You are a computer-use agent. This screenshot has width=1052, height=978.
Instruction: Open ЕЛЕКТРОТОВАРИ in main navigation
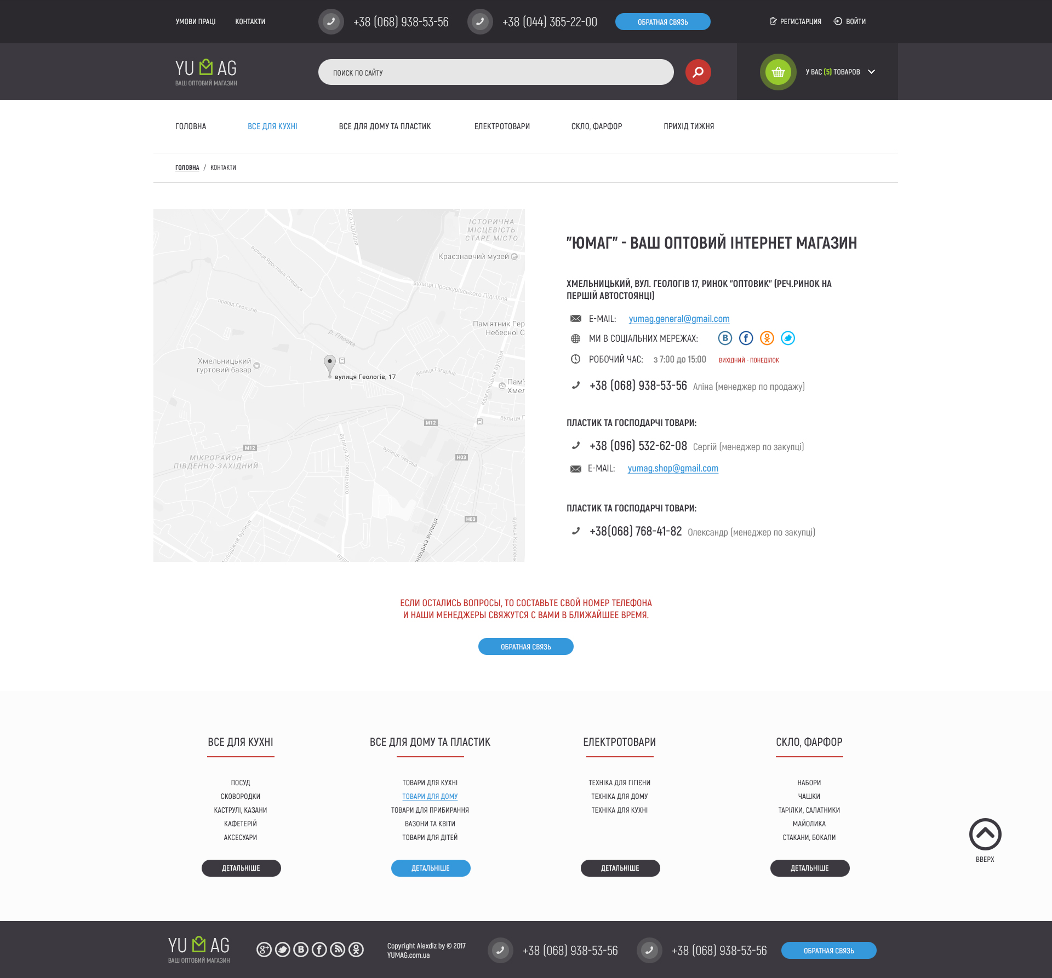501,126
